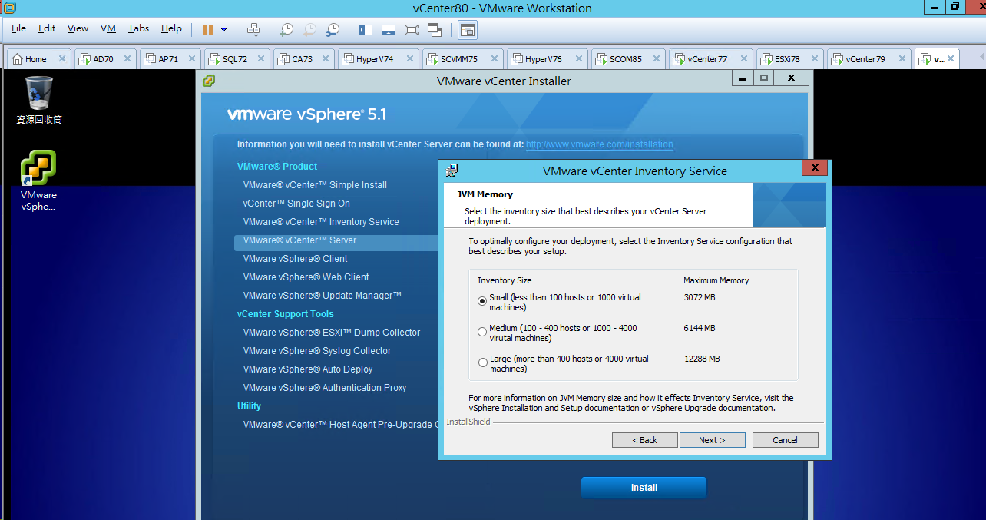Close the SQL72 tab with its X
Viewport: 986px width, 520px height.
(262, 59)
